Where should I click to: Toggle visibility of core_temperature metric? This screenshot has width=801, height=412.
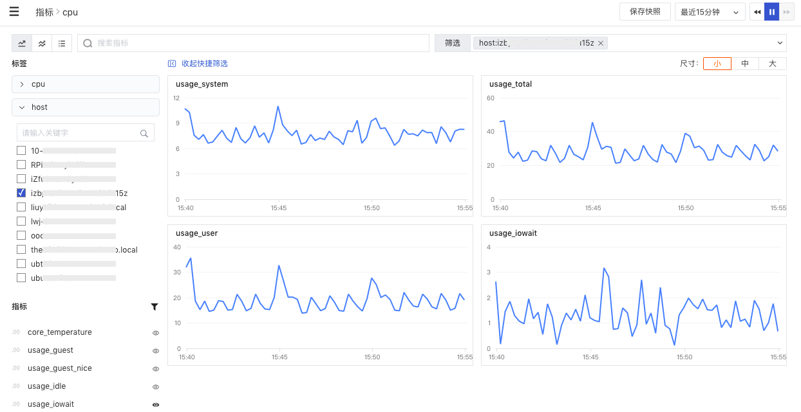pos(155,333)
